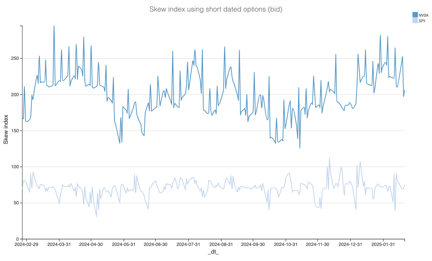
Task: Select the 2025-01-31 x-axis date label
Action: click(x=383, y=245)
